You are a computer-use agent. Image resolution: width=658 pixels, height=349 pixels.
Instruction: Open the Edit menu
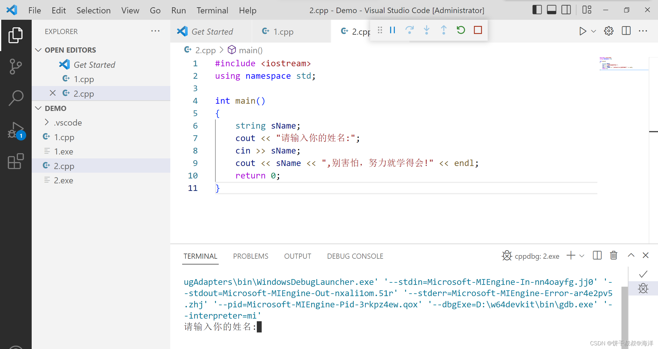[x=59, y=10]
